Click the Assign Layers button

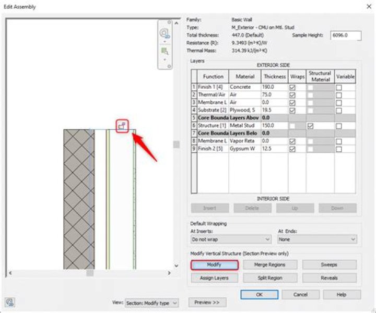(215, 278)
